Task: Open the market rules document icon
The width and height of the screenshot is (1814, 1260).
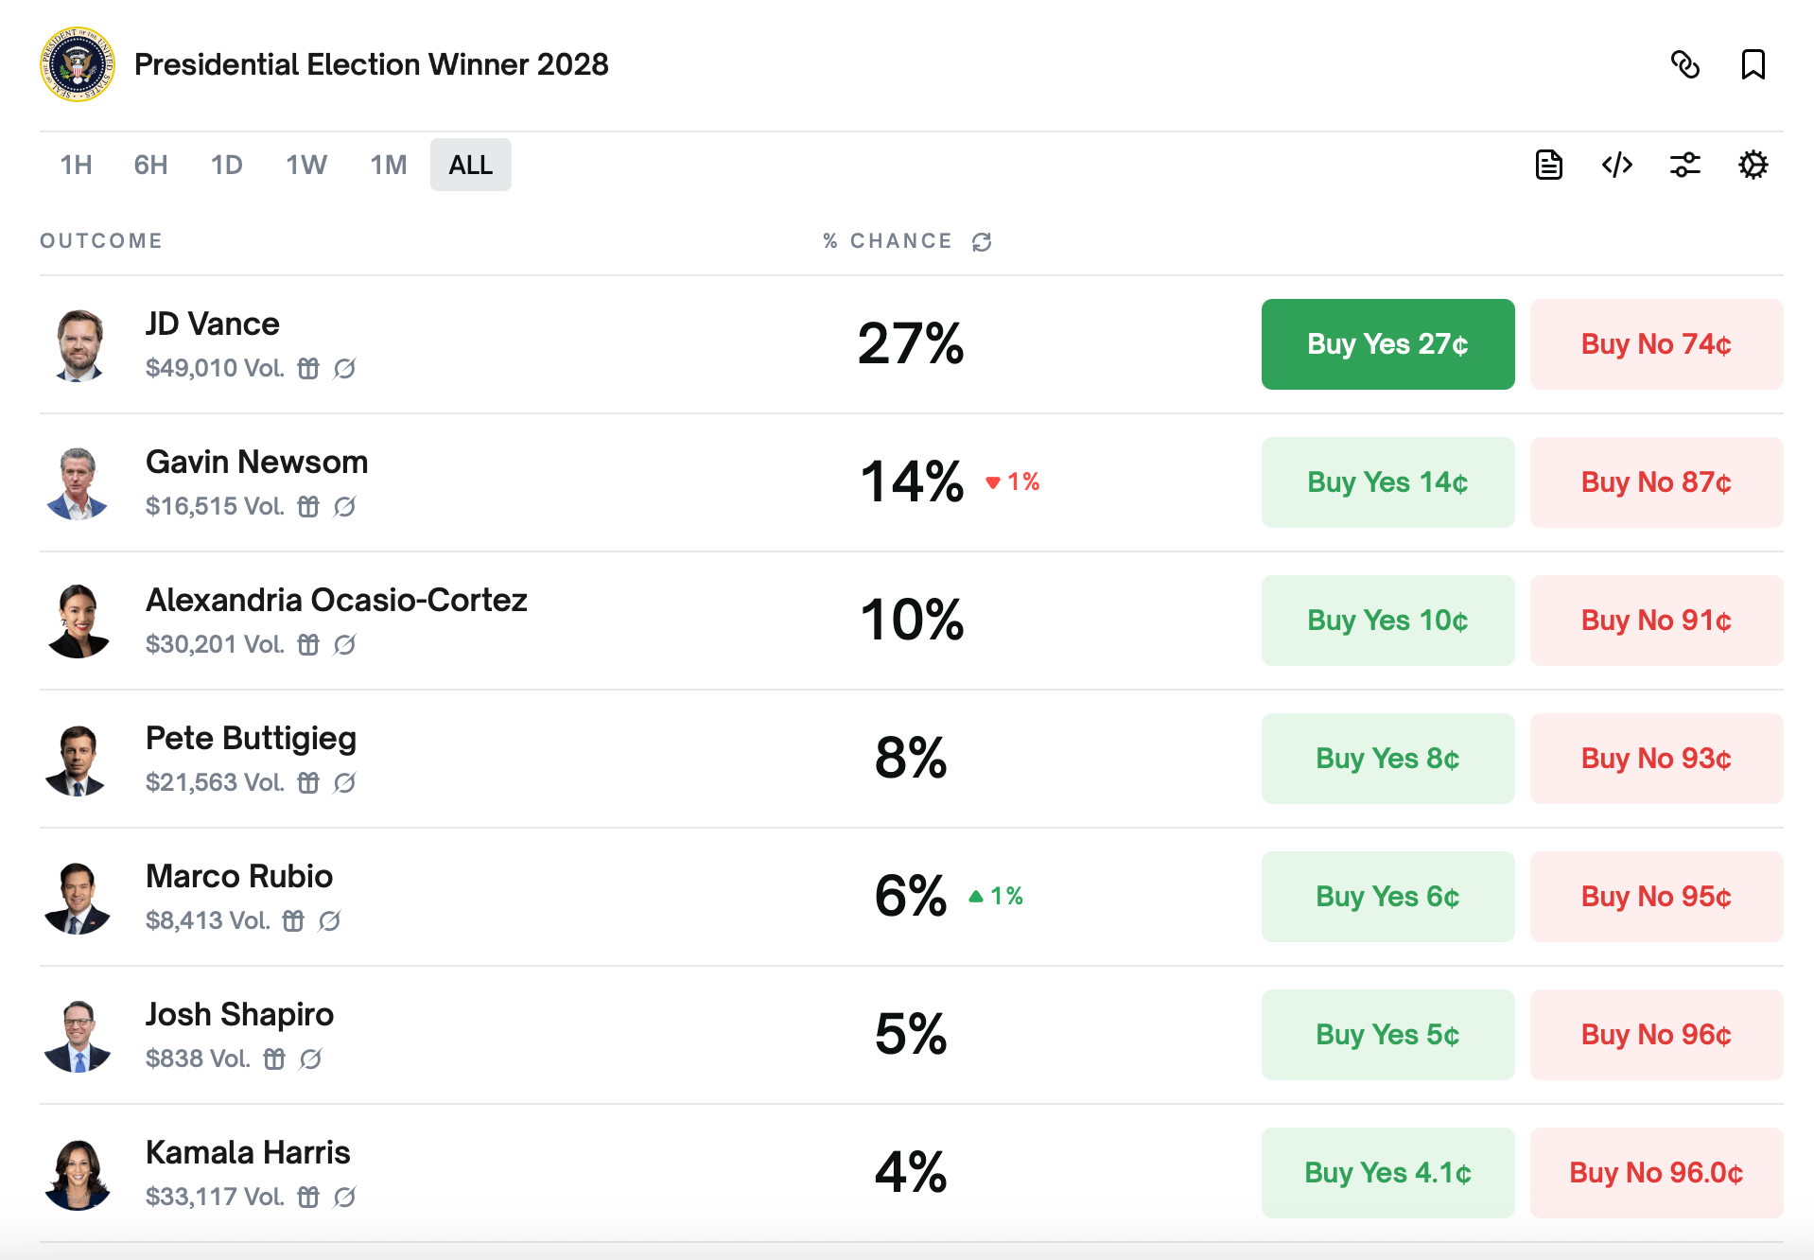Action: pos(1548,164)
